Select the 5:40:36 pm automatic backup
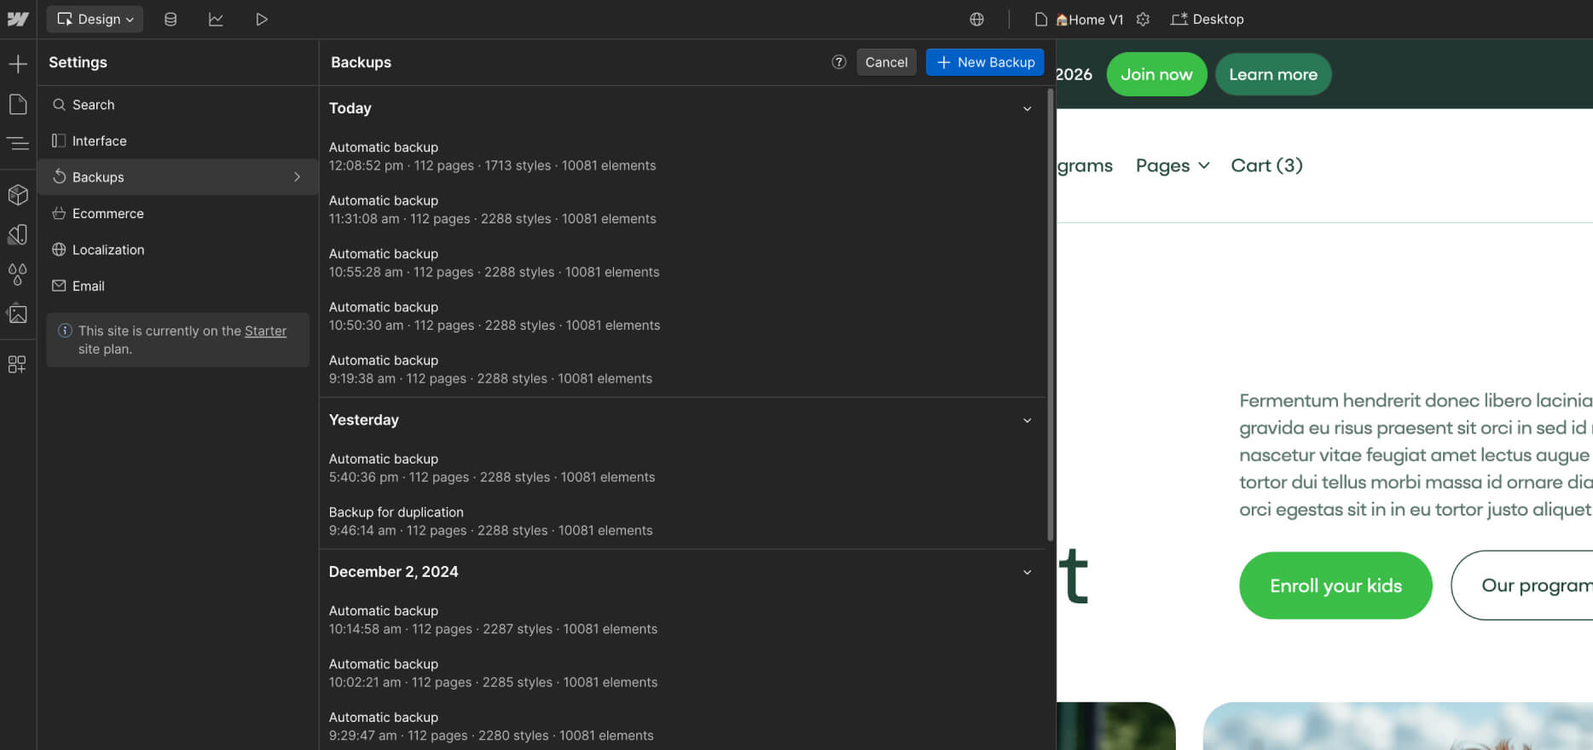This screenshot has height=750, width=1593. pos(682,468)
